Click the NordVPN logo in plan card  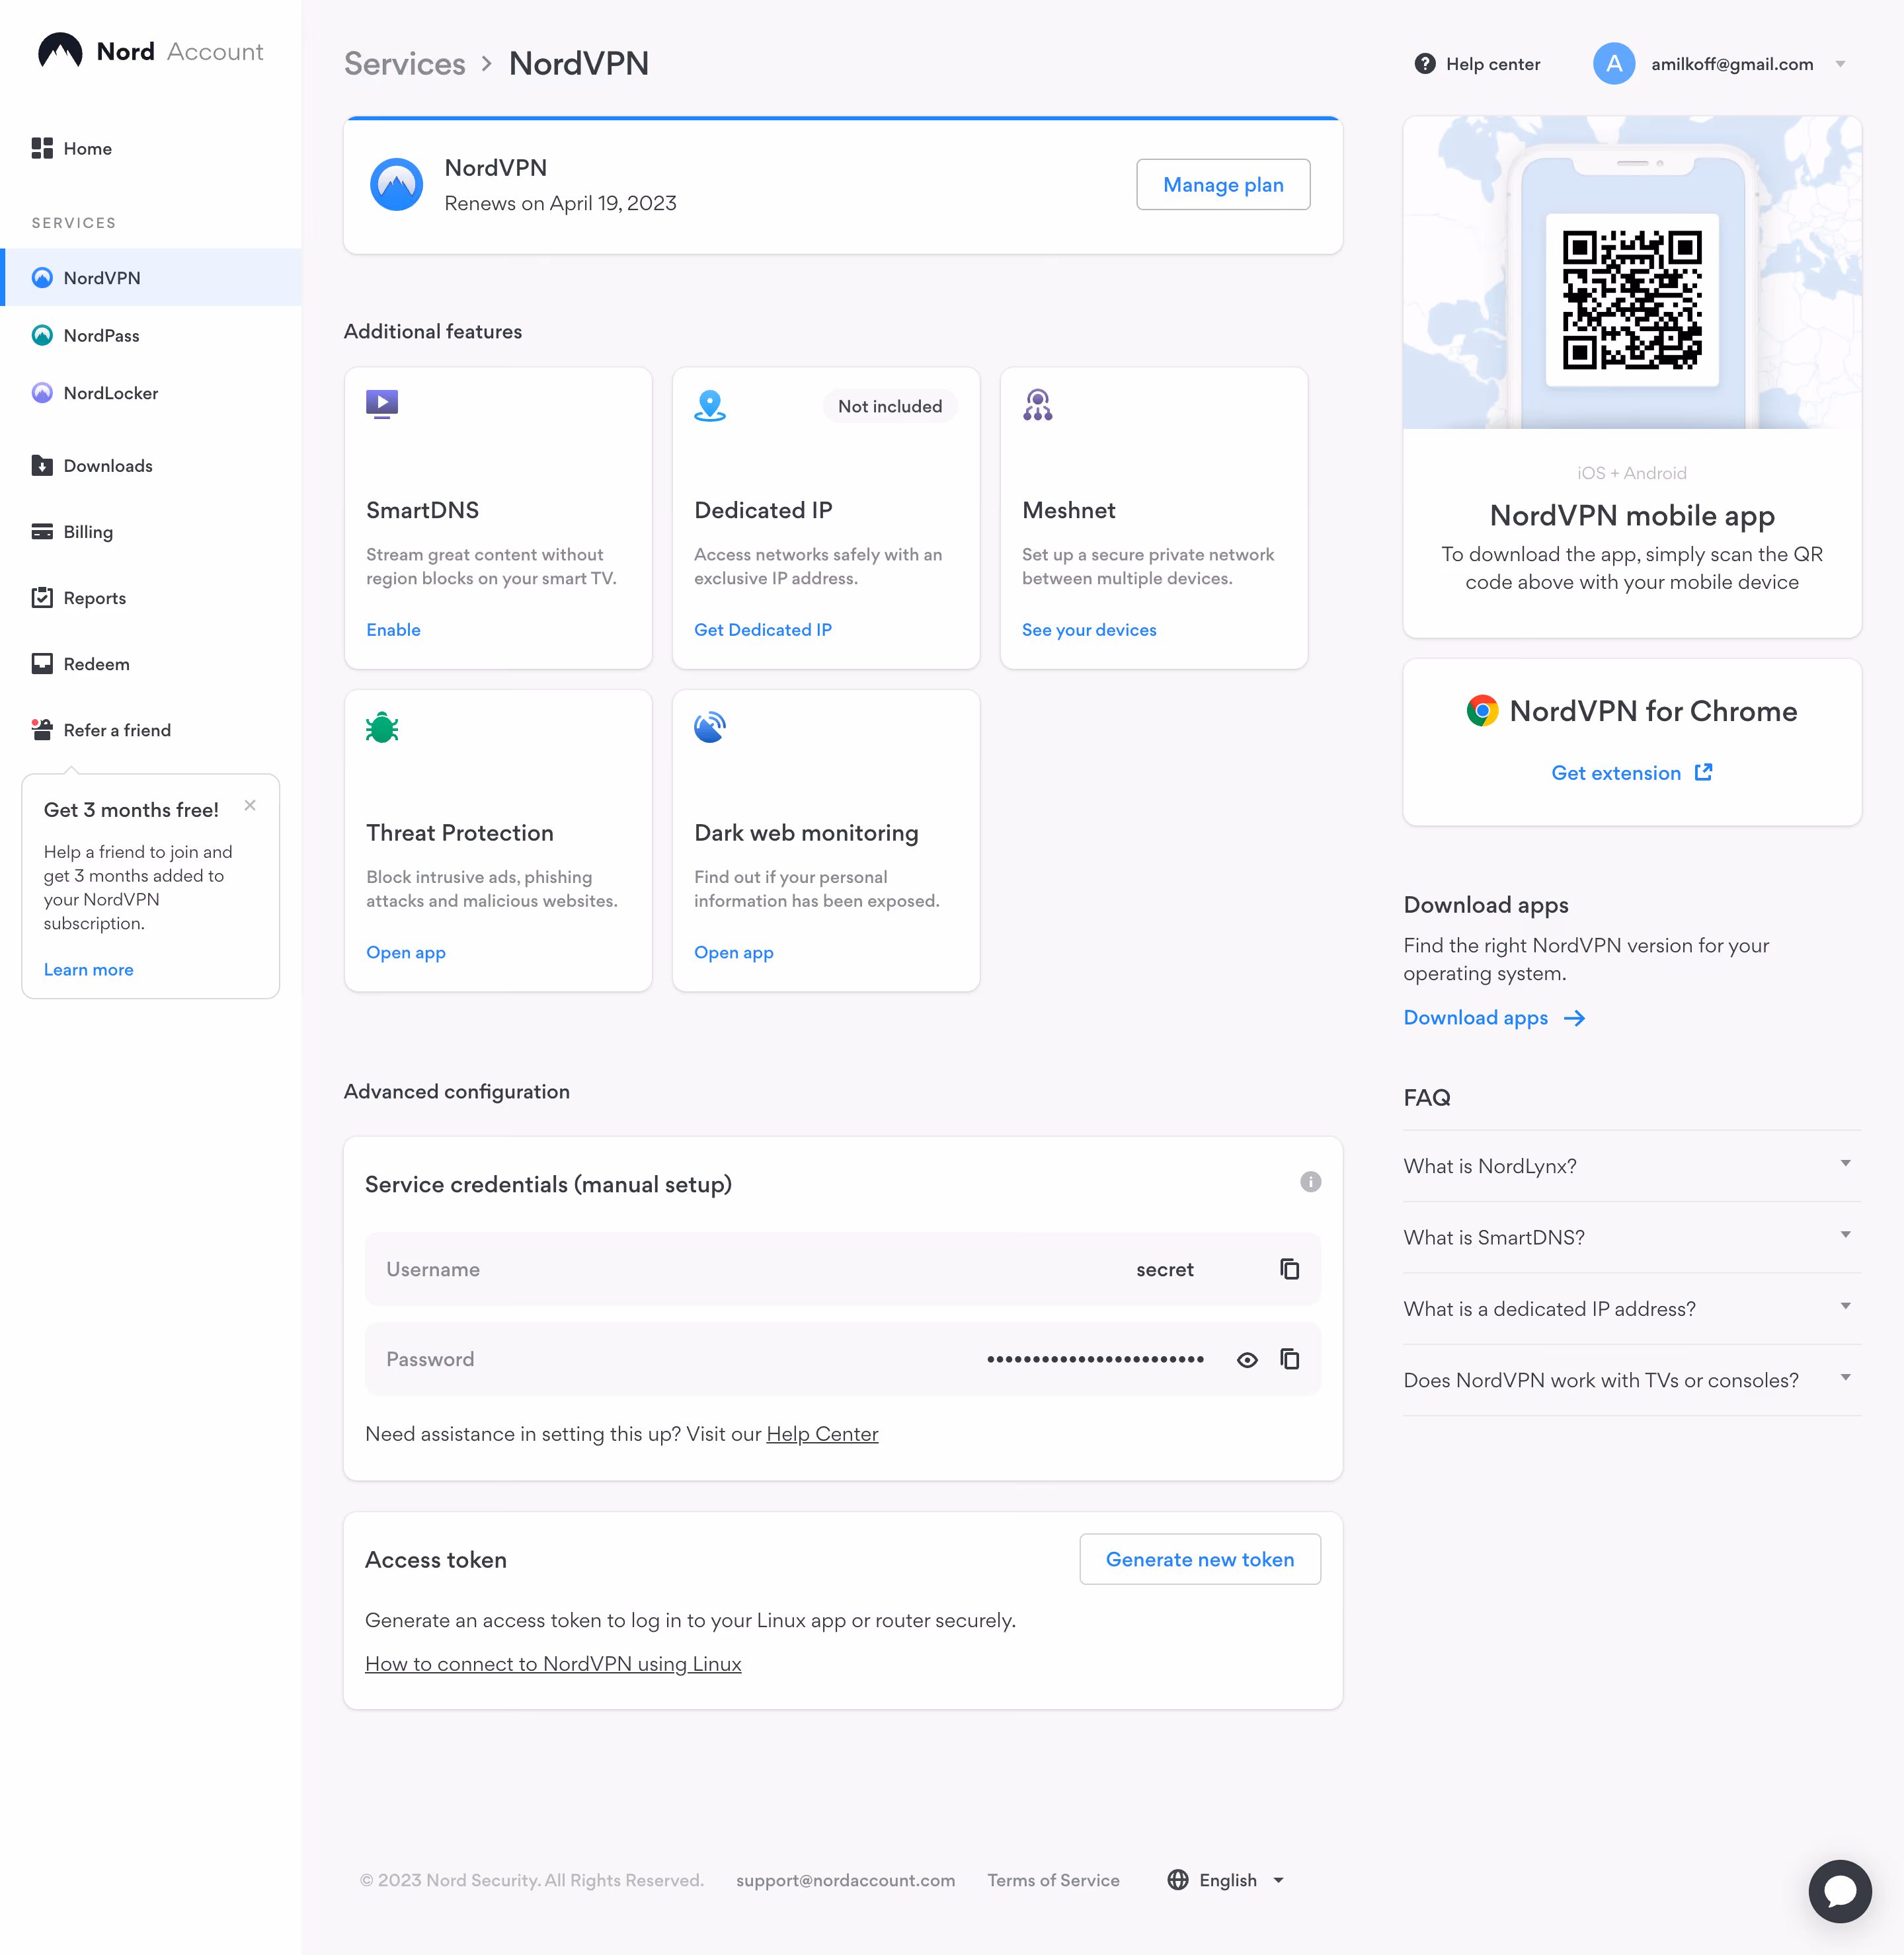(396, 185)
